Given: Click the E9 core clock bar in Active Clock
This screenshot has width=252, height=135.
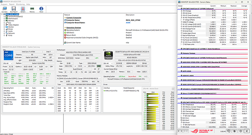Looking at the screenshot, I should pyautogui.click(x=153, y=110).
